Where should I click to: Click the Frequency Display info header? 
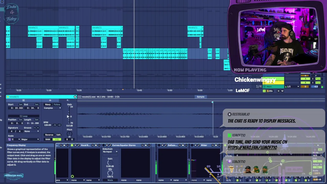30,145
